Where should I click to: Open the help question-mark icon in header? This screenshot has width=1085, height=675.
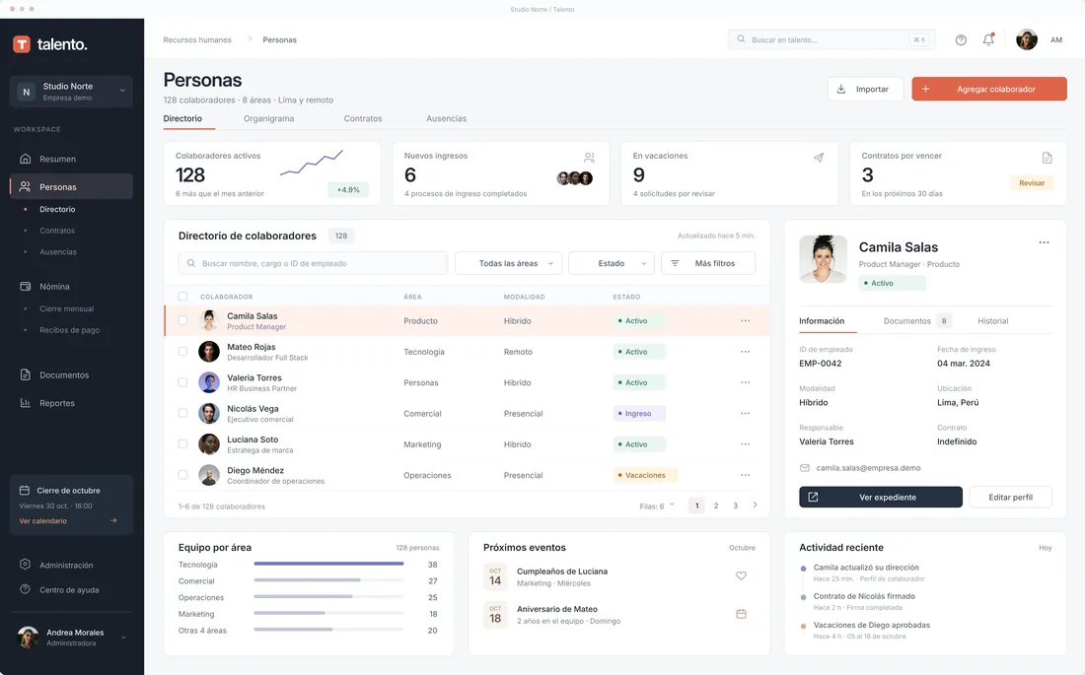(961, 40)
